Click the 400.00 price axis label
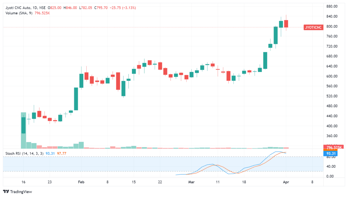The height and width of the screenshot is (197, 348). pyautogui.click(x=332, y=126)
